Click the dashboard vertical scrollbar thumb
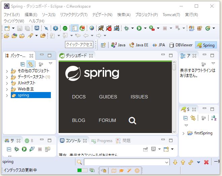Screen dimensions: 222x176 [174, 67]
